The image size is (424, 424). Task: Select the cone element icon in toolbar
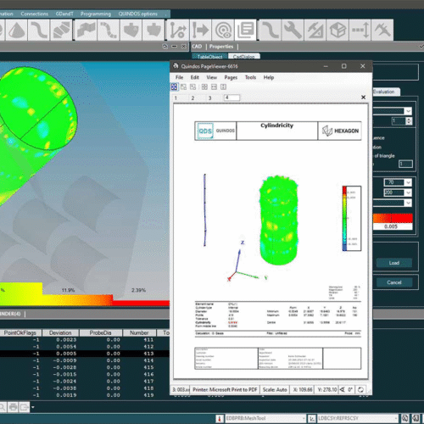(x=16, y=30)
